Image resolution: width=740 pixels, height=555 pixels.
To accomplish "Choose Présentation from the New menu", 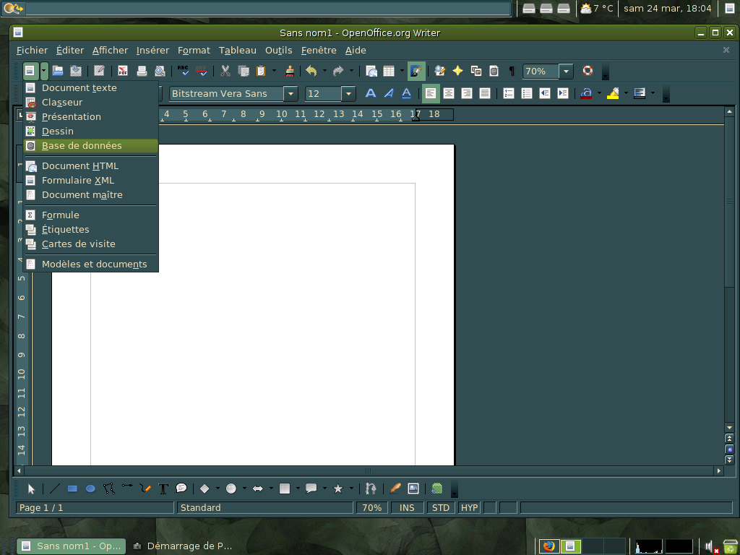I will pos(90,116).
